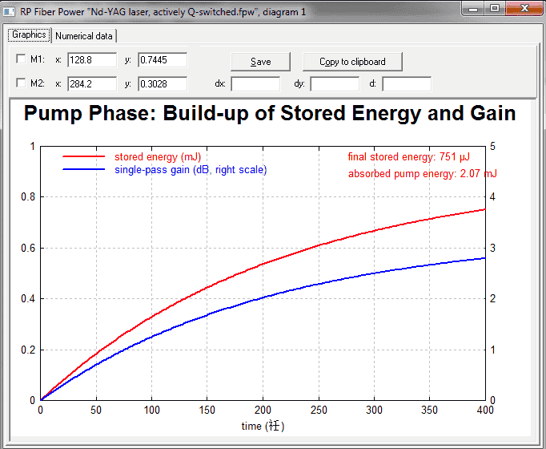Screen dimensions: 546x449
Task: Click the RP Fiber Power window icon
Action: (x=9, y=11)
